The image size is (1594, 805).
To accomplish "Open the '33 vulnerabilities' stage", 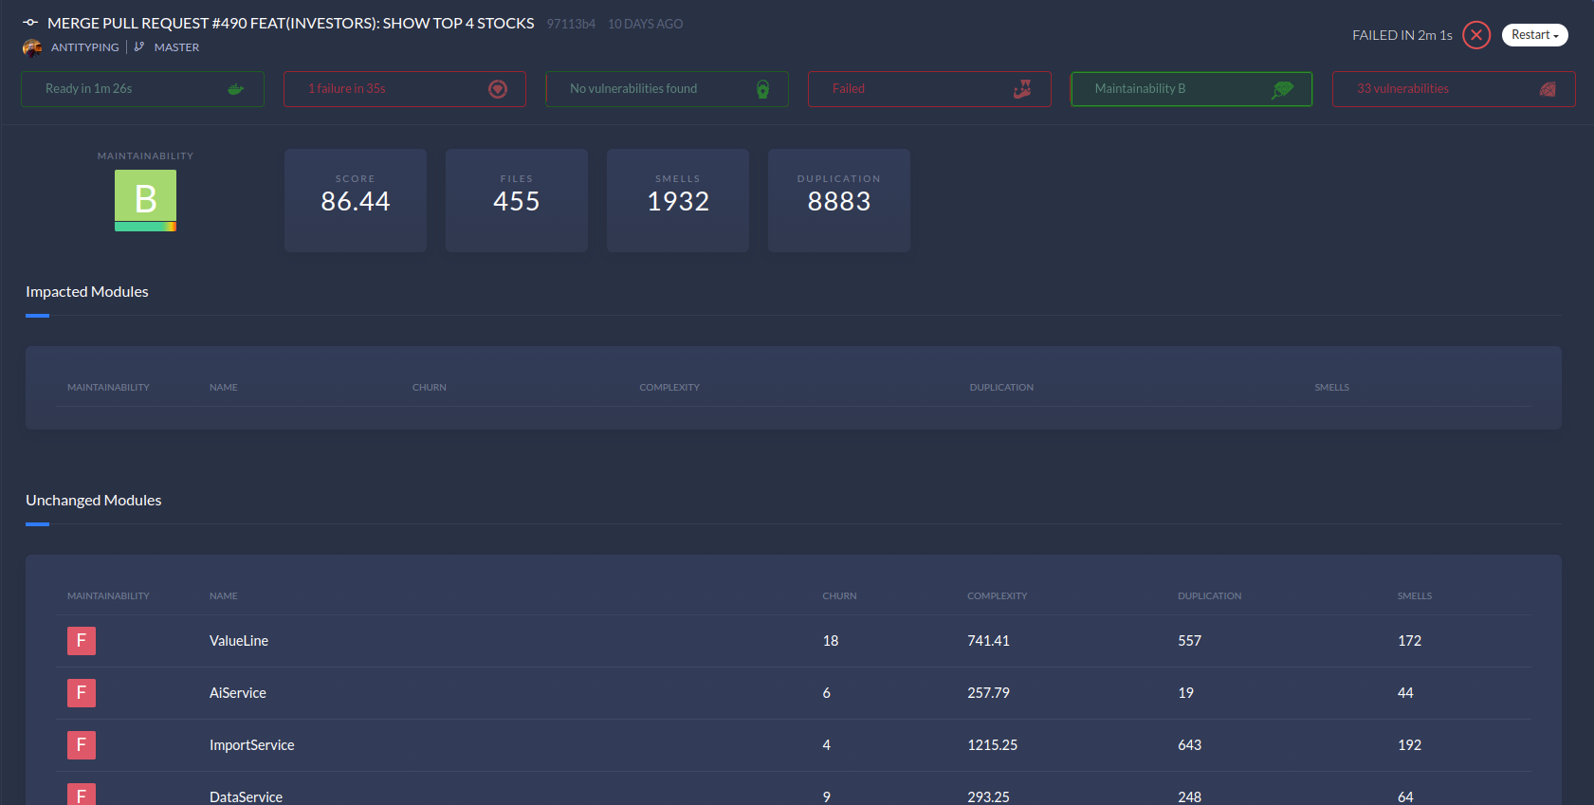I will click(x=1454, y=89).
